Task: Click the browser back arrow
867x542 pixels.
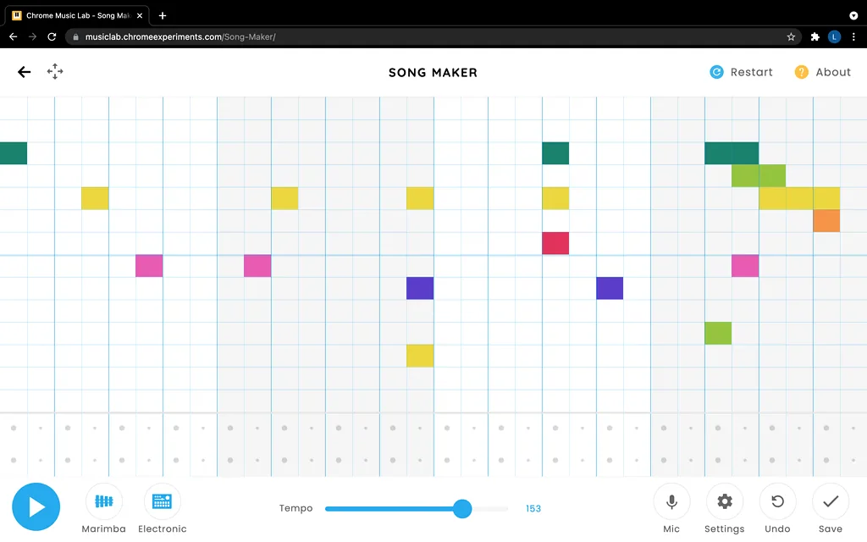Action: (14, 37)
